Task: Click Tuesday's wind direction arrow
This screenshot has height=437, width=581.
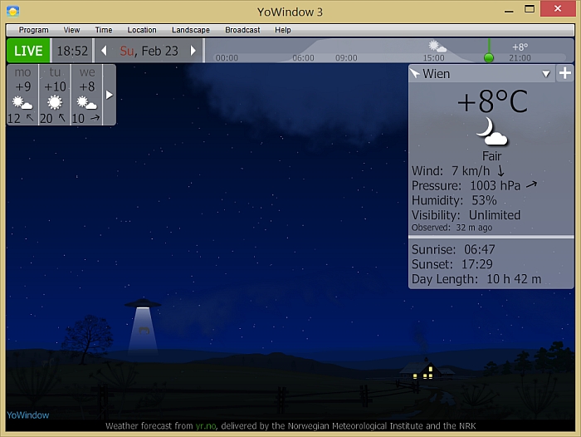Action: (x=62, y=118)
